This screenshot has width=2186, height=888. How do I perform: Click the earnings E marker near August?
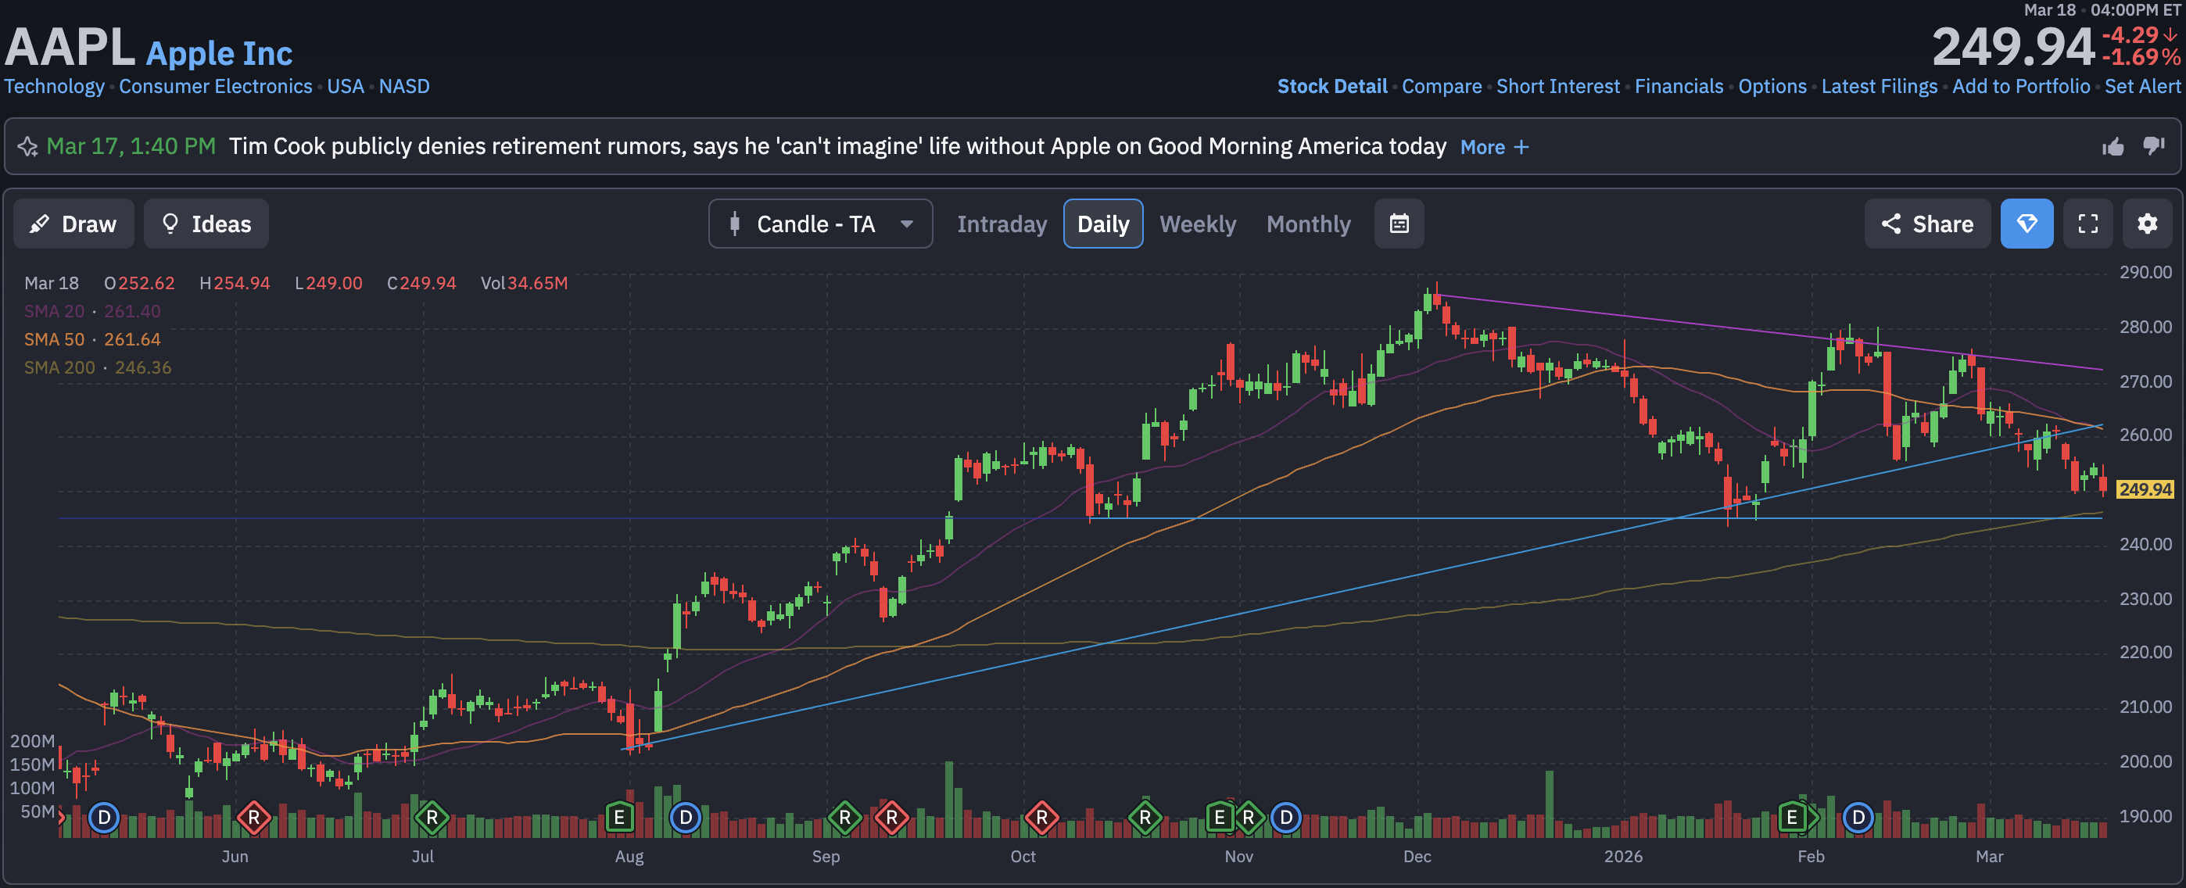(619, 818)
